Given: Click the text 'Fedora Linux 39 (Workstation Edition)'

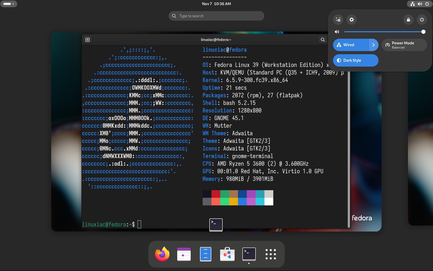Looking at the screenshot, I should (269, 65).
